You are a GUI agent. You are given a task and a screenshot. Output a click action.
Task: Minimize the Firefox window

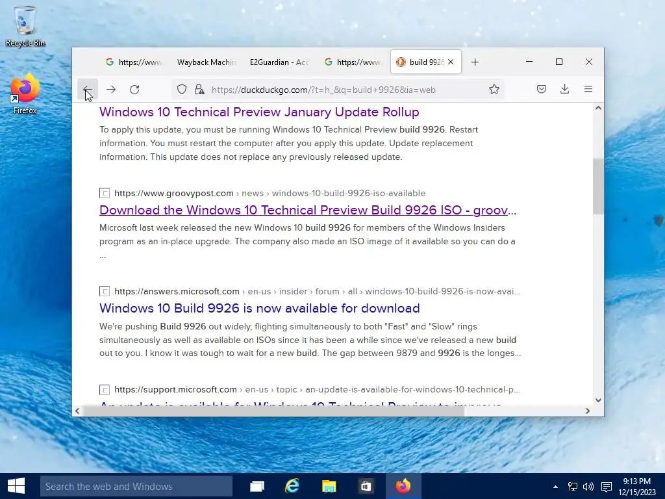coord(529,62)
